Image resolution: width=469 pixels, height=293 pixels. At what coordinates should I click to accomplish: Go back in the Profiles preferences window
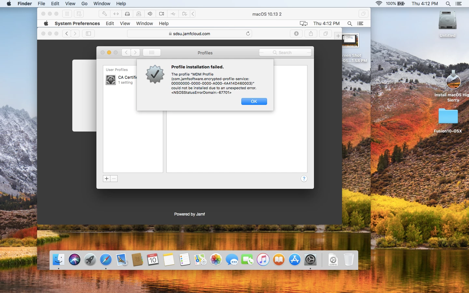click(126, 52)
